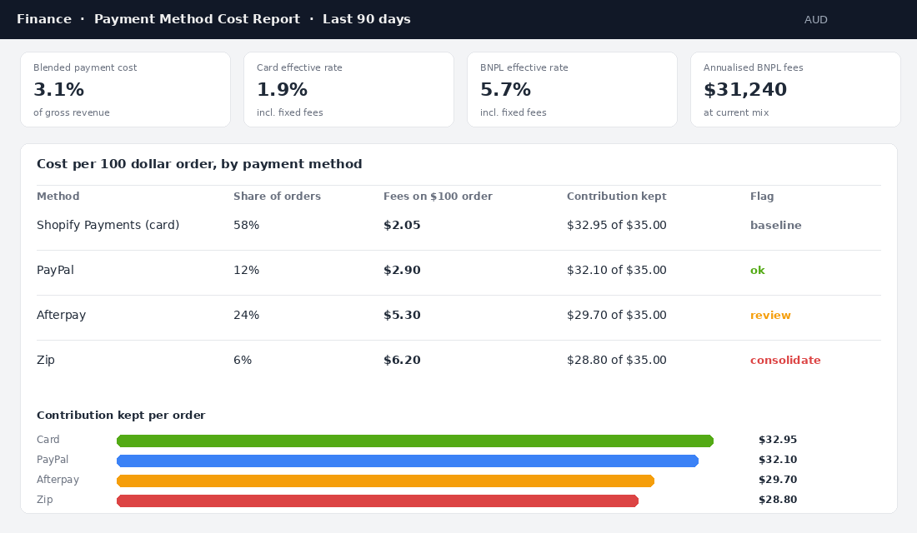917x533 pixels.
Task: Click the orange Afterpay contribution bar
Action: pos(385,481)
